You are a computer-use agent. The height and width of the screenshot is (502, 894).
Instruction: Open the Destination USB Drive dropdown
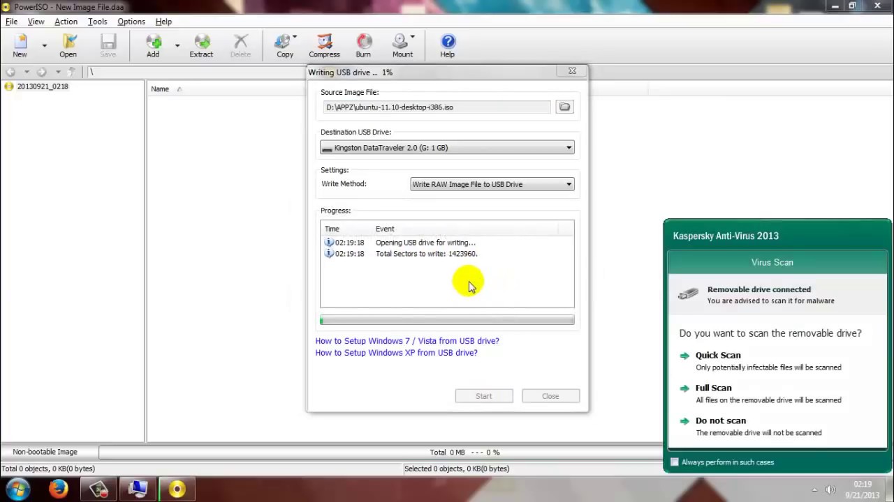[x=447, y=148]
